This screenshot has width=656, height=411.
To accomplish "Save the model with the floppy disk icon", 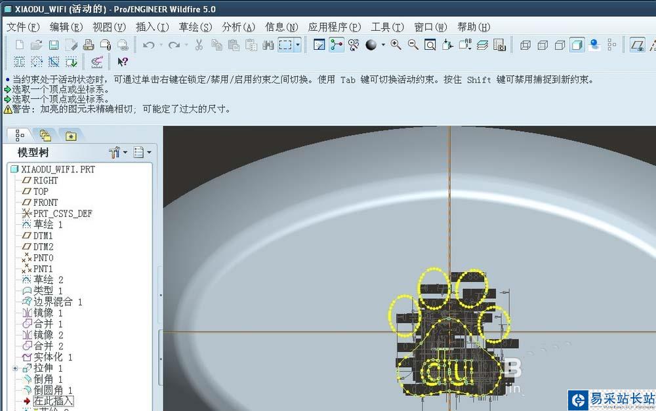I will pyautogui.click(x=54, y=45).
